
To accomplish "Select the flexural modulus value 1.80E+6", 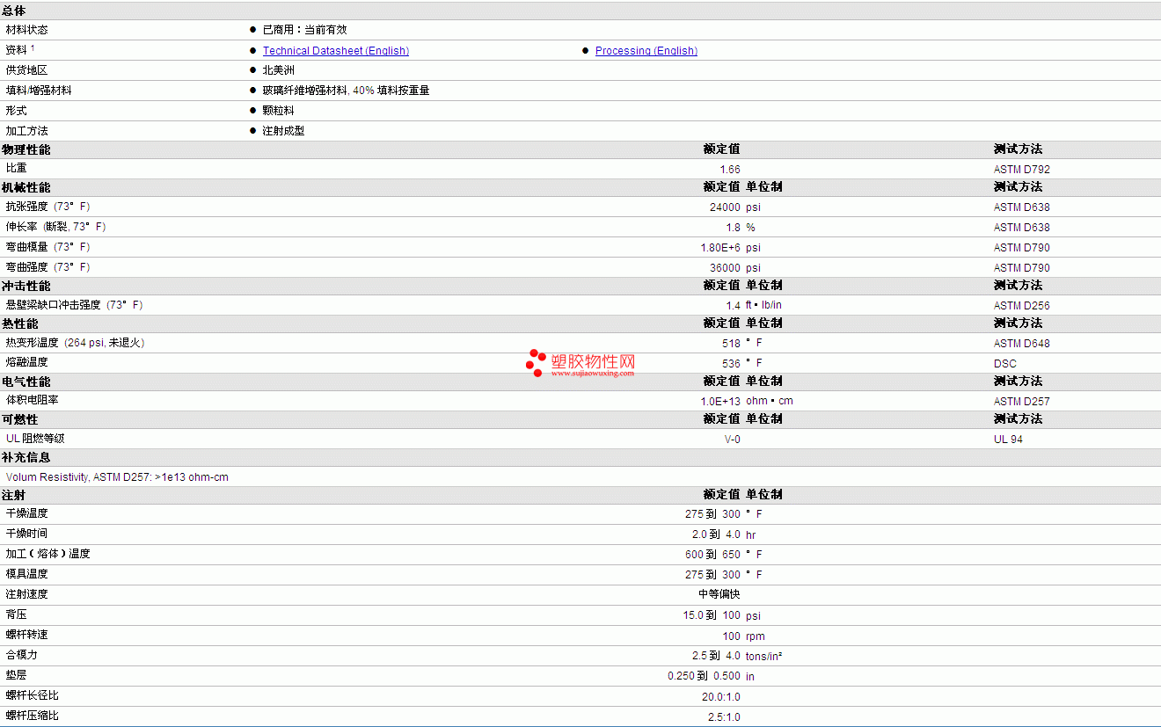I will (x=720, y=248).
